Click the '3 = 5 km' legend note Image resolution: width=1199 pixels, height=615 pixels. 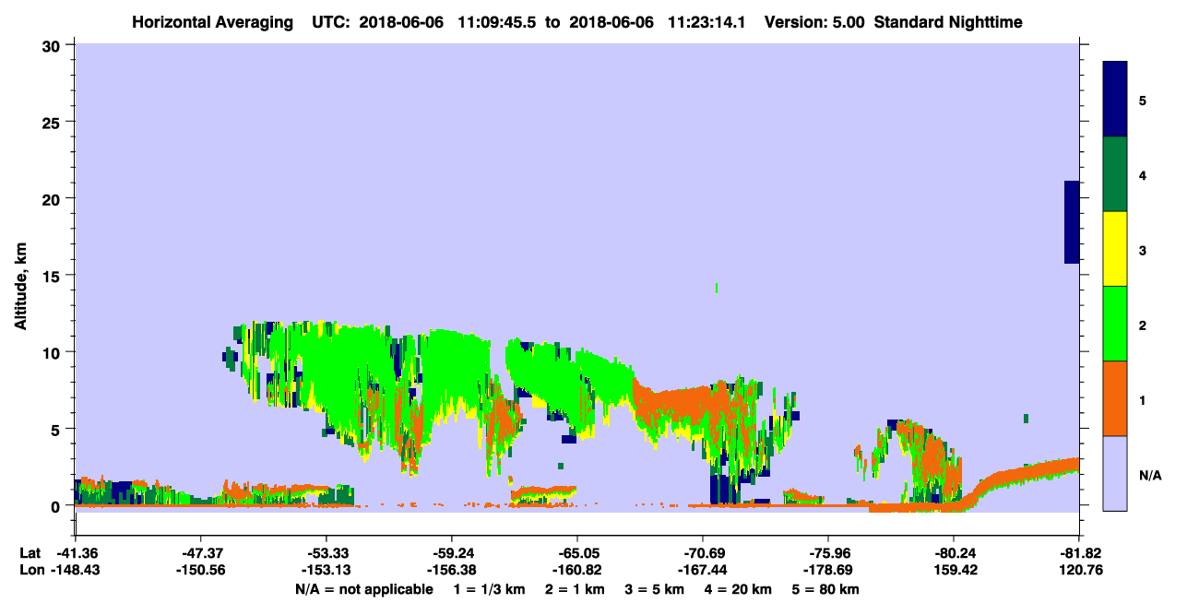point(656,589)
